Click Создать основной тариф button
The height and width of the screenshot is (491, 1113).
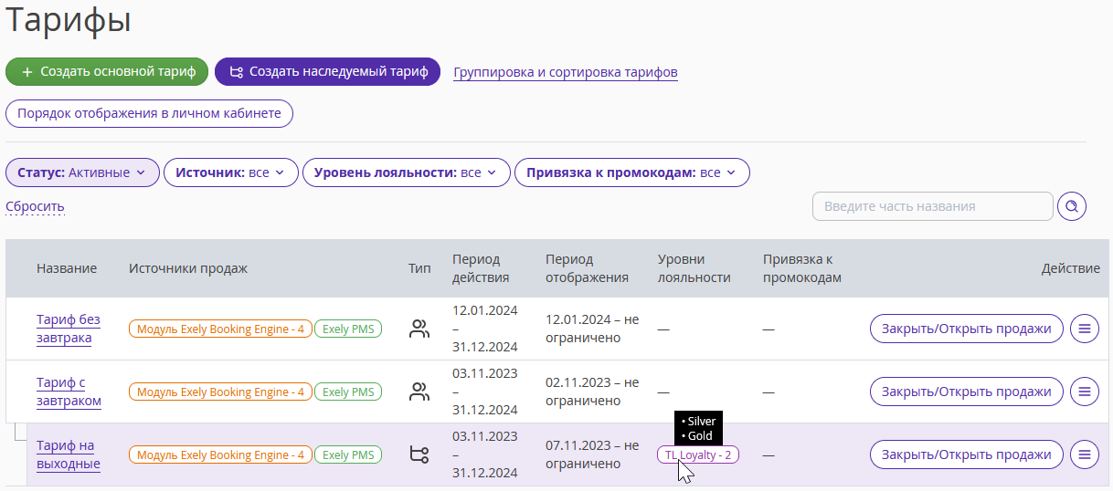pos(108,72)
